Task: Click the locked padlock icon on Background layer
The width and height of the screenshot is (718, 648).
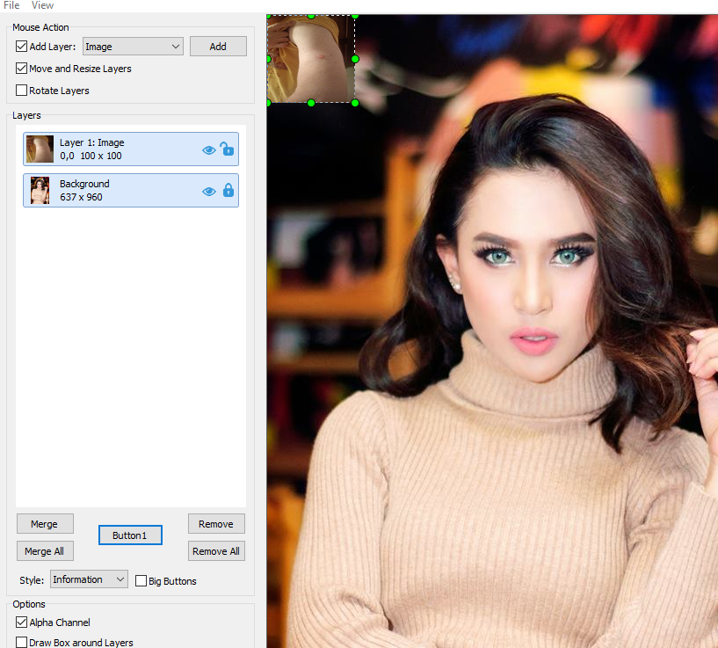Action: (228, 190)
